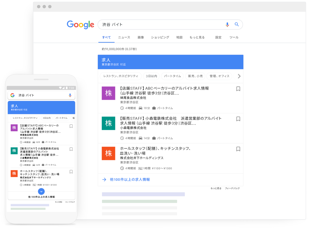Bookmark the ABC bakery job listing

238,89
